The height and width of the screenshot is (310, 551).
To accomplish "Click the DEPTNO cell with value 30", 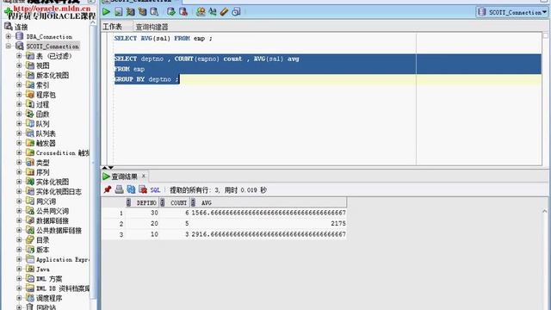I will click(143, 213).
